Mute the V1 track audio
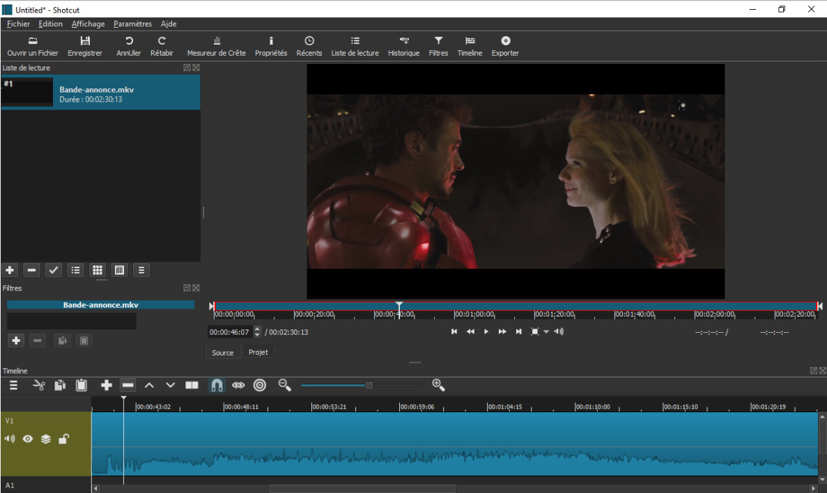 (x=10, y=439)
